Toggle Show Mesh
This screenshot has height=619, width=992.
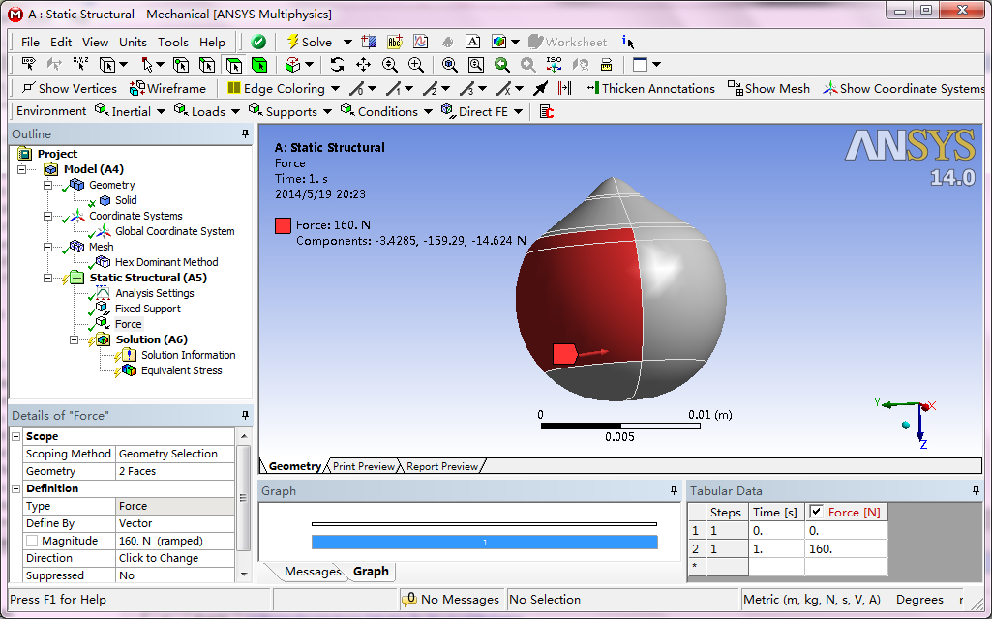[768, 89]
